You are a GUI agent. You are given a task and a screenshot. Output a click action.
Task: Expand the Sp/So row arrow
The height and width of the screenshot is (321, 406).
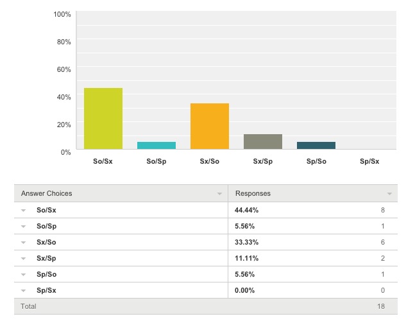tap(24, 275)
